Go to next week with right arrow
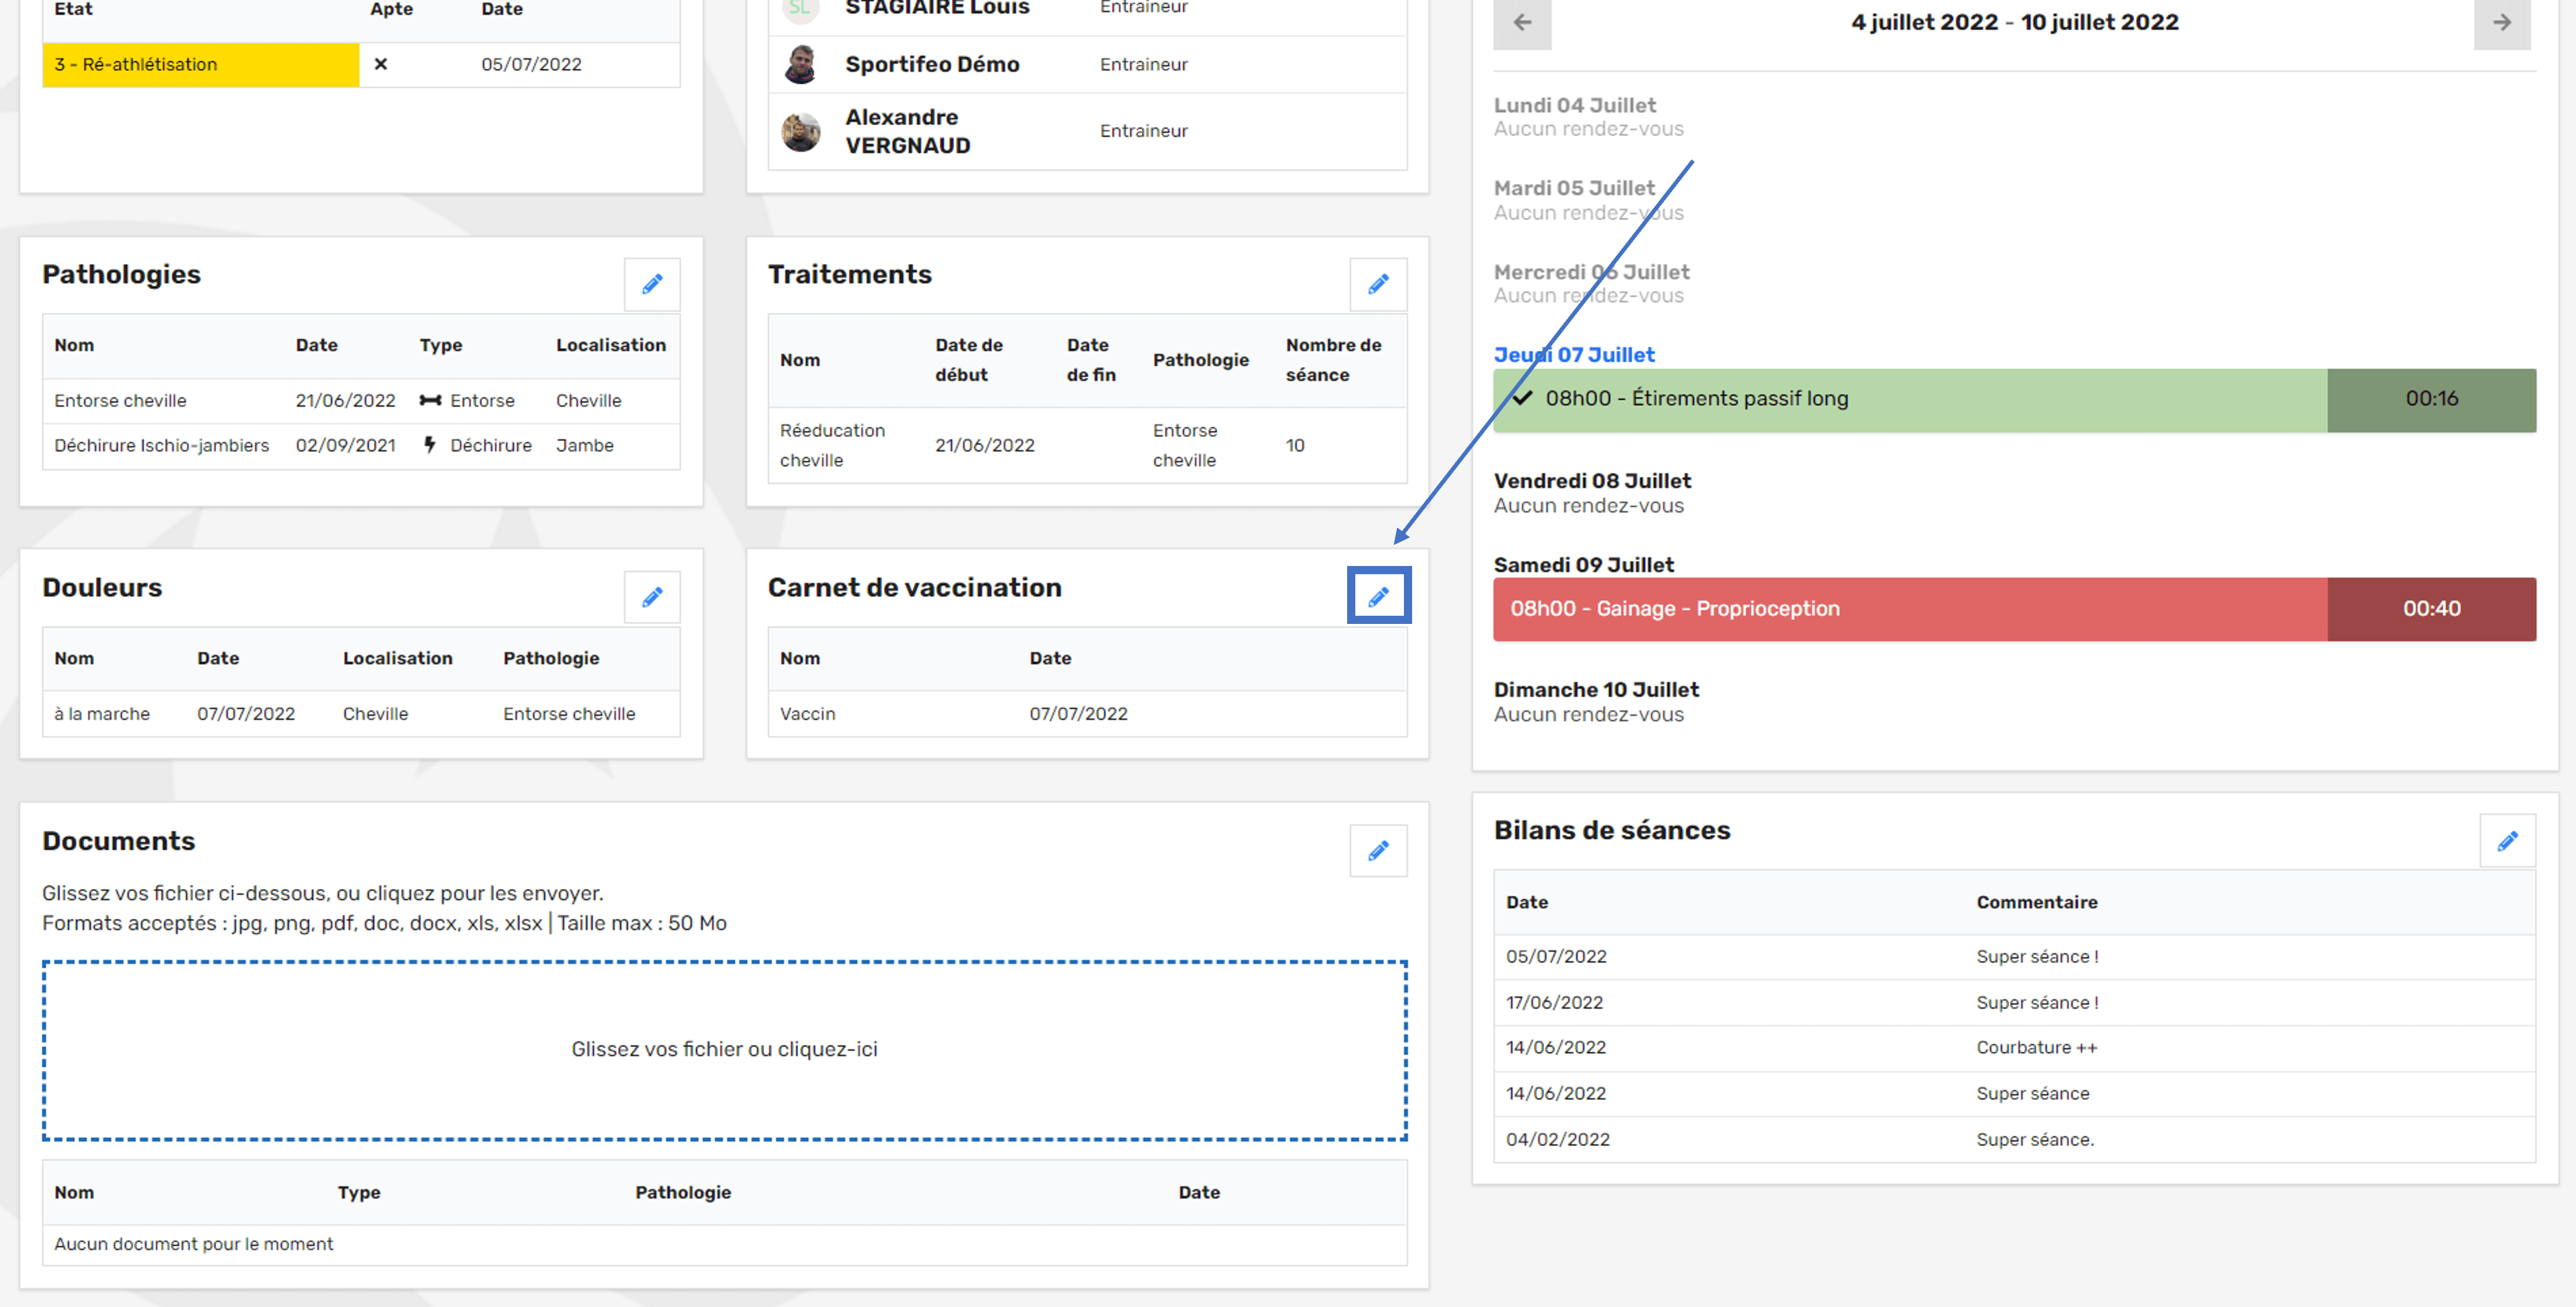The image size is (2576, 1307). (x=2502, y=22)
